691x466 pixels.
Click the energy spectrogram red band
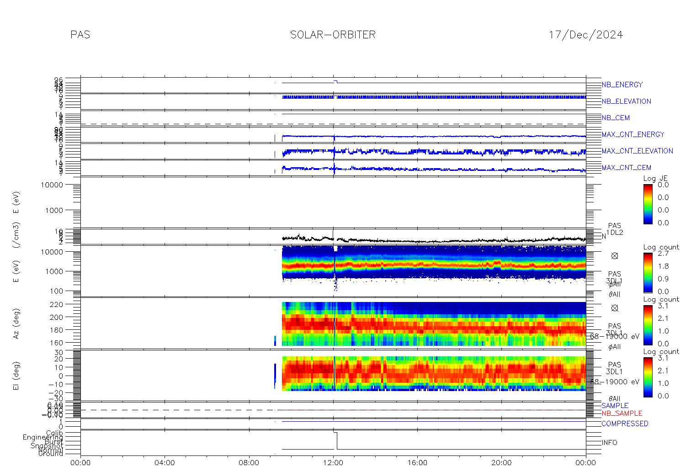(x=434, y=265)
